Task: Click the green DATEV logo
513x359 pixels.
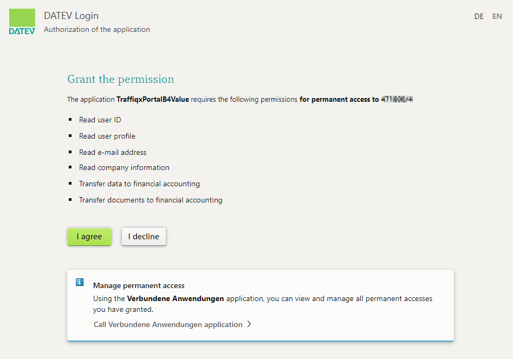Action: point(22,22)
